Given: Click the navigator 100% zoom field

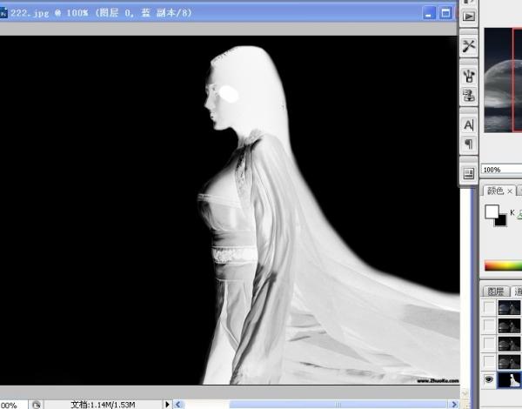Looking at the screenshot, I should pyautogui.click(x=496, y=170).
